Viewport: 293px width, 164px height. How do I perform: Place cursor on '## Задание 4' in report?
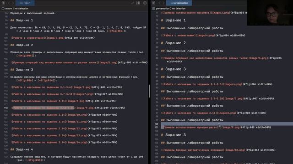click(22, 149)
